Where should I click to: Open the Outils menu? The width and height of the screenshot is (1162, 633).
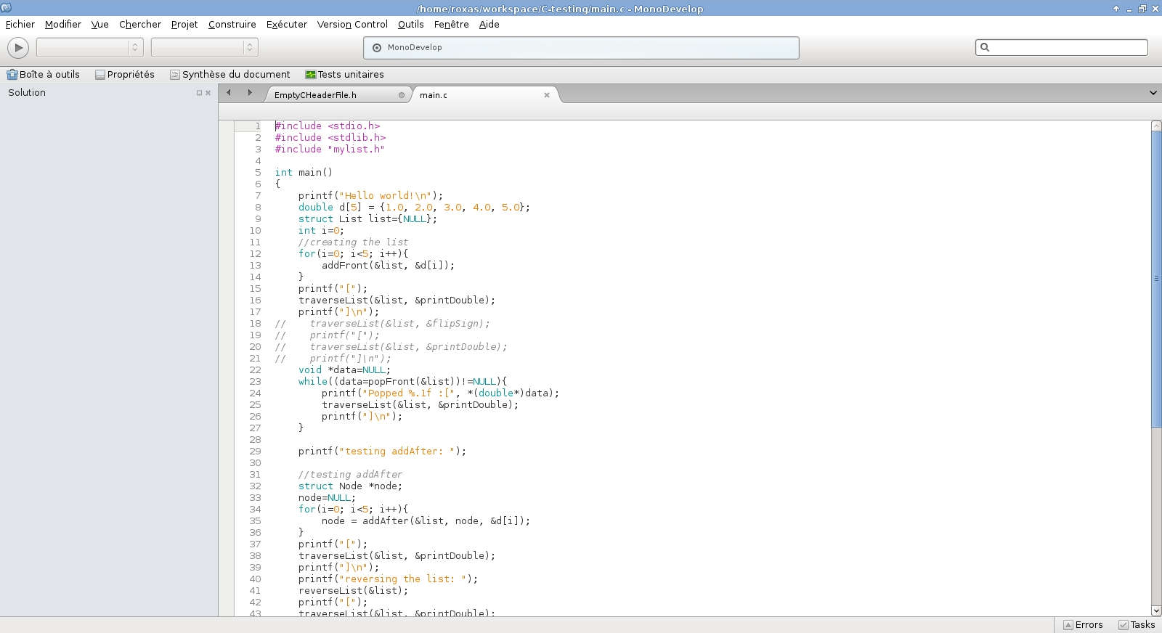coord(411,24)
